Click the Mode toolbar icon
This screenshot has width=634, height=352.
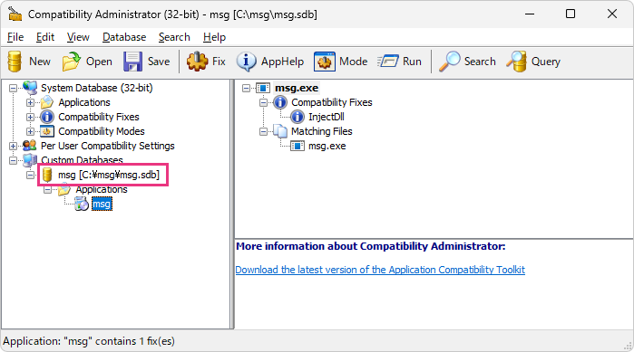[325, 62]
